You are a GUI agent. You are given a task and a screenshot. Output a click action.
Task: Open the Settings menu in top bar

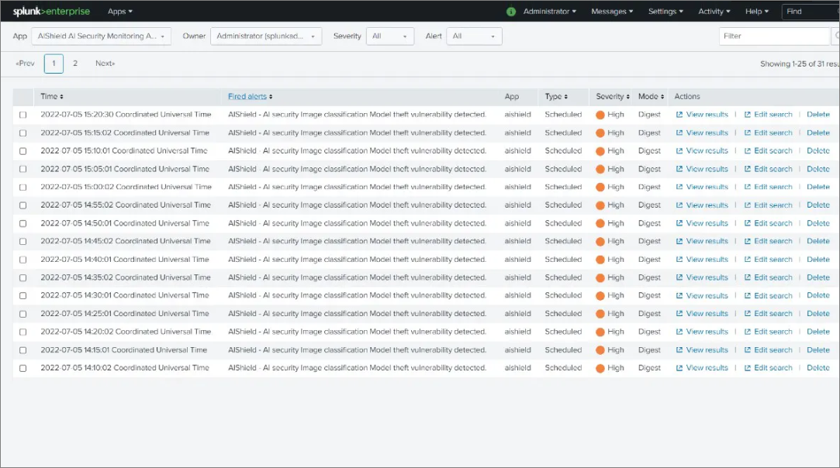(x=665, y=12)
